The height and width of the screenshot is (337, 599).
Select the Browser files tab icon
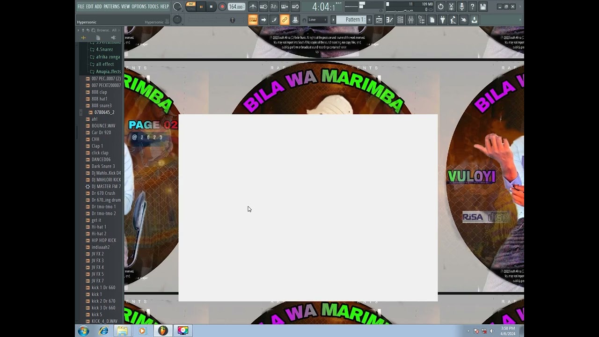click(98, 37)
